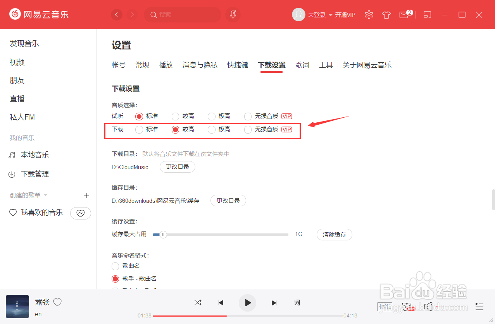Choose 歌手 - 歌曲名 naming format
Viewport: 495px width, 324px height.
(116, 279)
